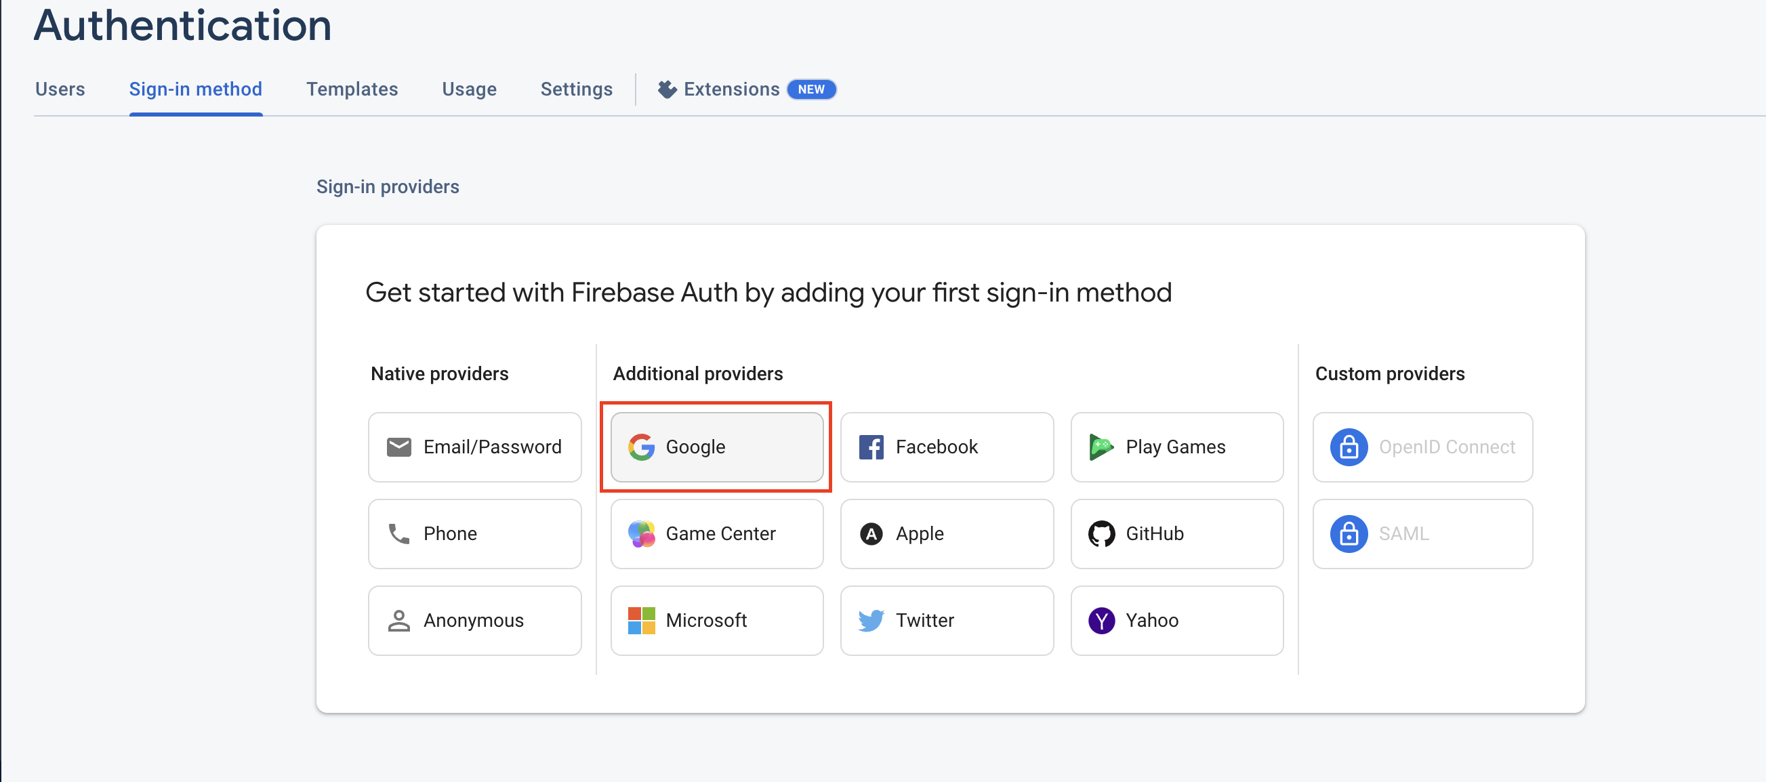
Task: Click the Google logo icon
Action: tap(641, 447)
